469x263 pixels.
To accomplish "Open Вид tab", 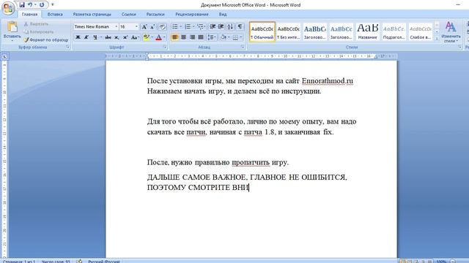I will click(223, 15).
